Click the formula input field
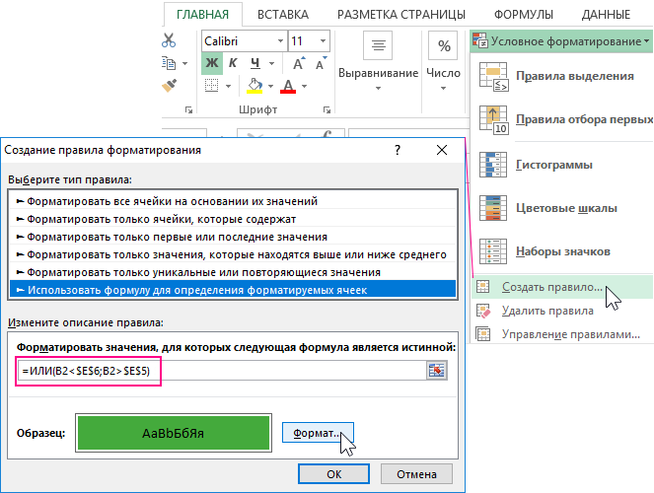 coord(222,371)
